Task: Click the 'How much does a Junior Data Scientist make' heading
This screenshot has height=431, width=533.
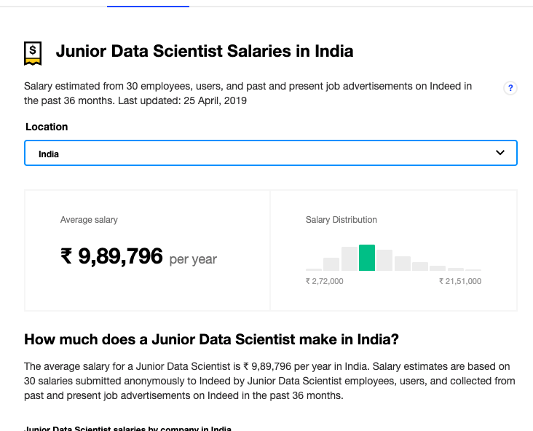Action: click(x=212, y=339)
